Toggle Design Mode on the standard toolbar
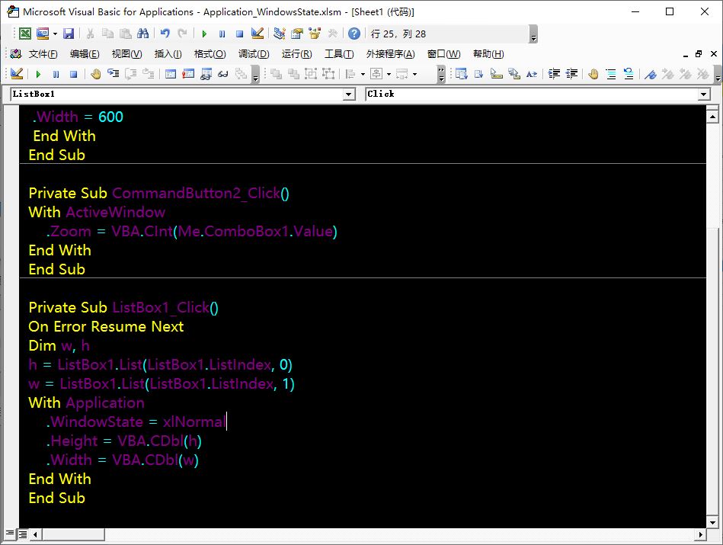 tap(258, 34)
